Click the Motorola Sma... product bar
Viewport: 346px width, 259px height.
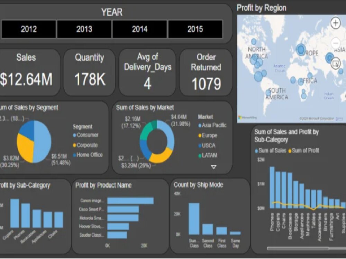pyautogui.click(x=123, y=218)
